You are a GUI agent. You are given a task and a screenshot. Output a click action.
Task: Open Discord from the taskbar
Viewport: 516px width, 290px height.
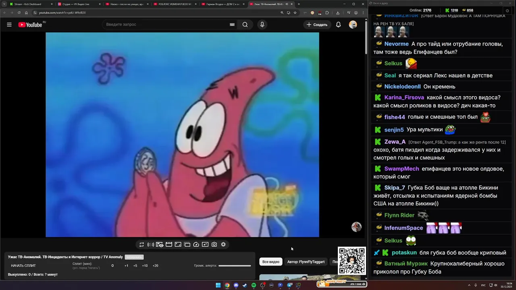236,285
